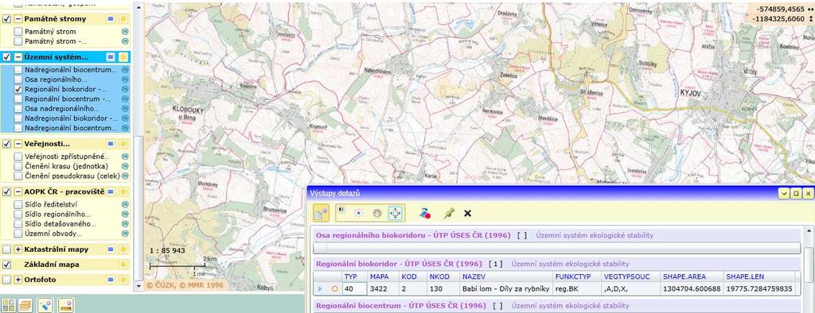Click the yellow settings icon for Památné stromy group
The image size is (815, 313).
click(x=123, y=19)
